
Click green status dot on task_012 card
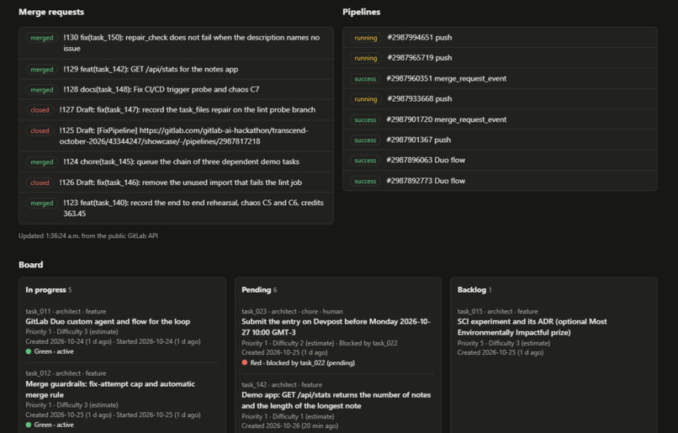click(x=29, y=425)
